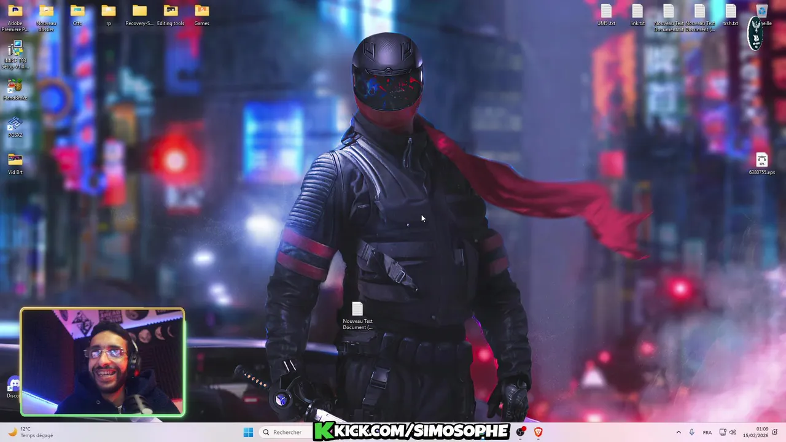The image size is (786, 442).
Task: Click the webcam overlay thumbnail
Action: coord(103,362)
